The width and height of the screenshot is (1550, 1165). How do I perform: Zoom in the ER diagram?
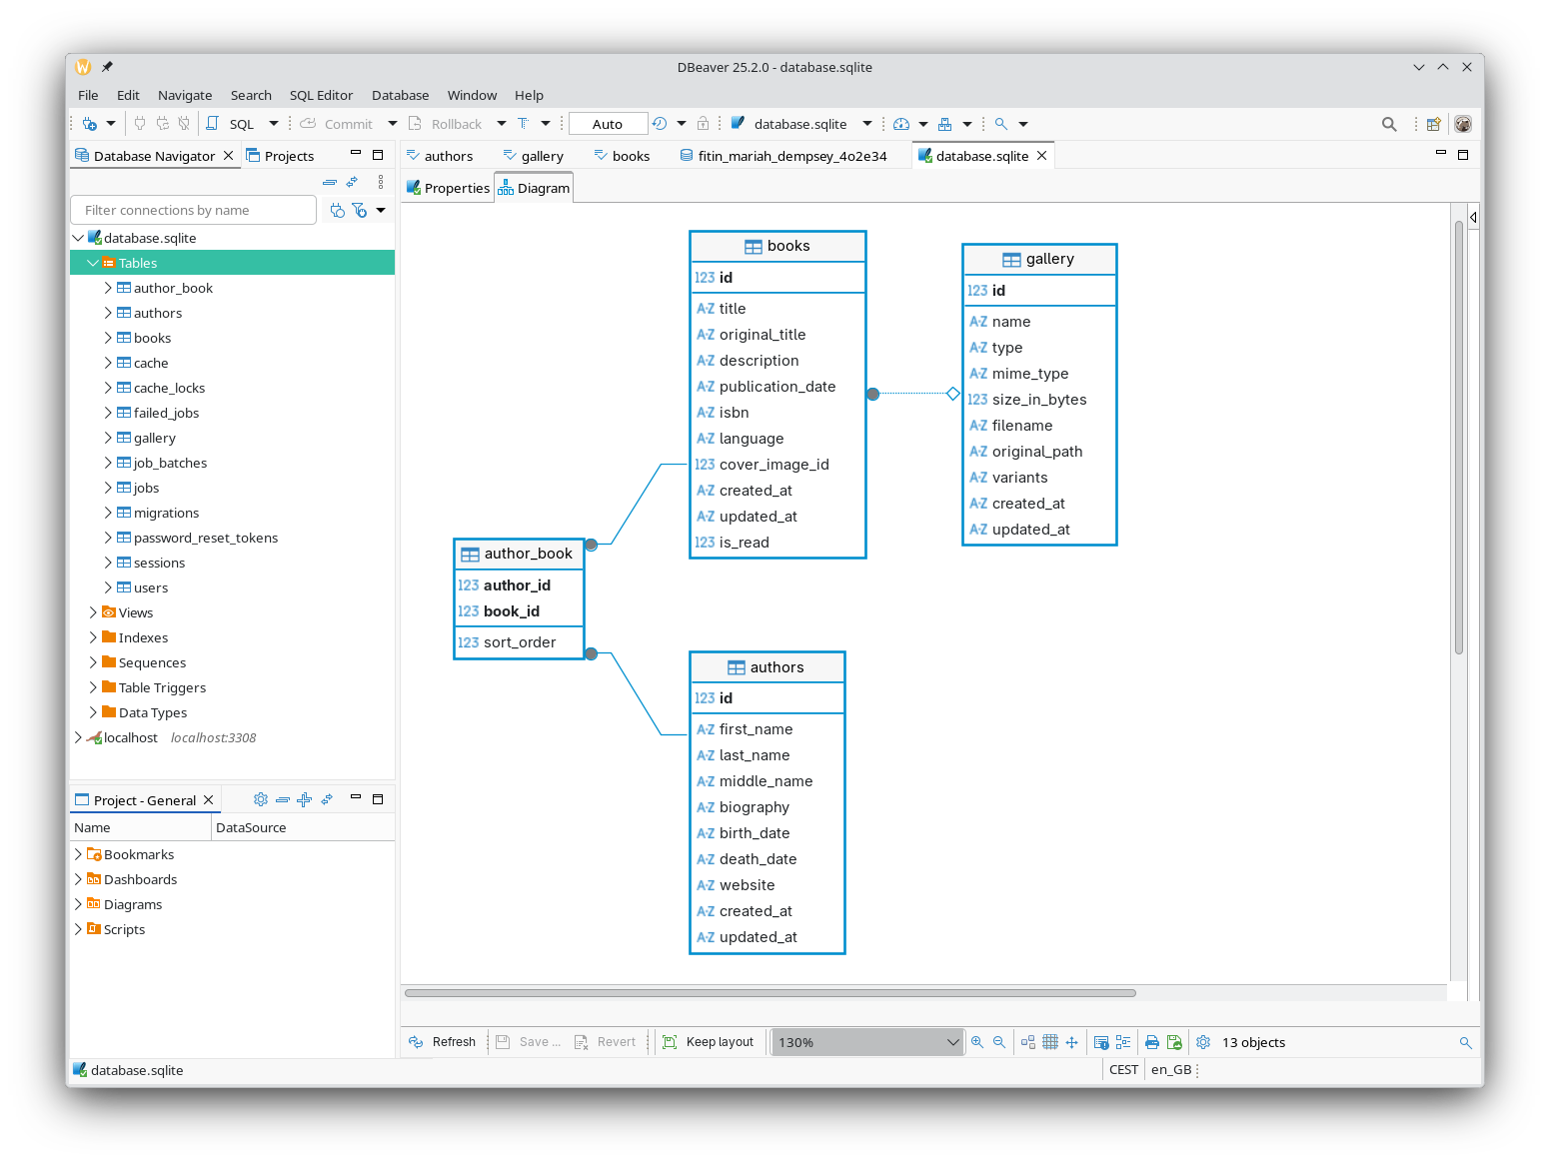(x=977, y=1042)
